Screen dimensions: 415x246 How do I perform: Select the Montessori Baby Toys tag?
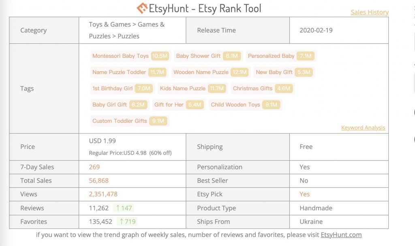click(x=120, y=56)
